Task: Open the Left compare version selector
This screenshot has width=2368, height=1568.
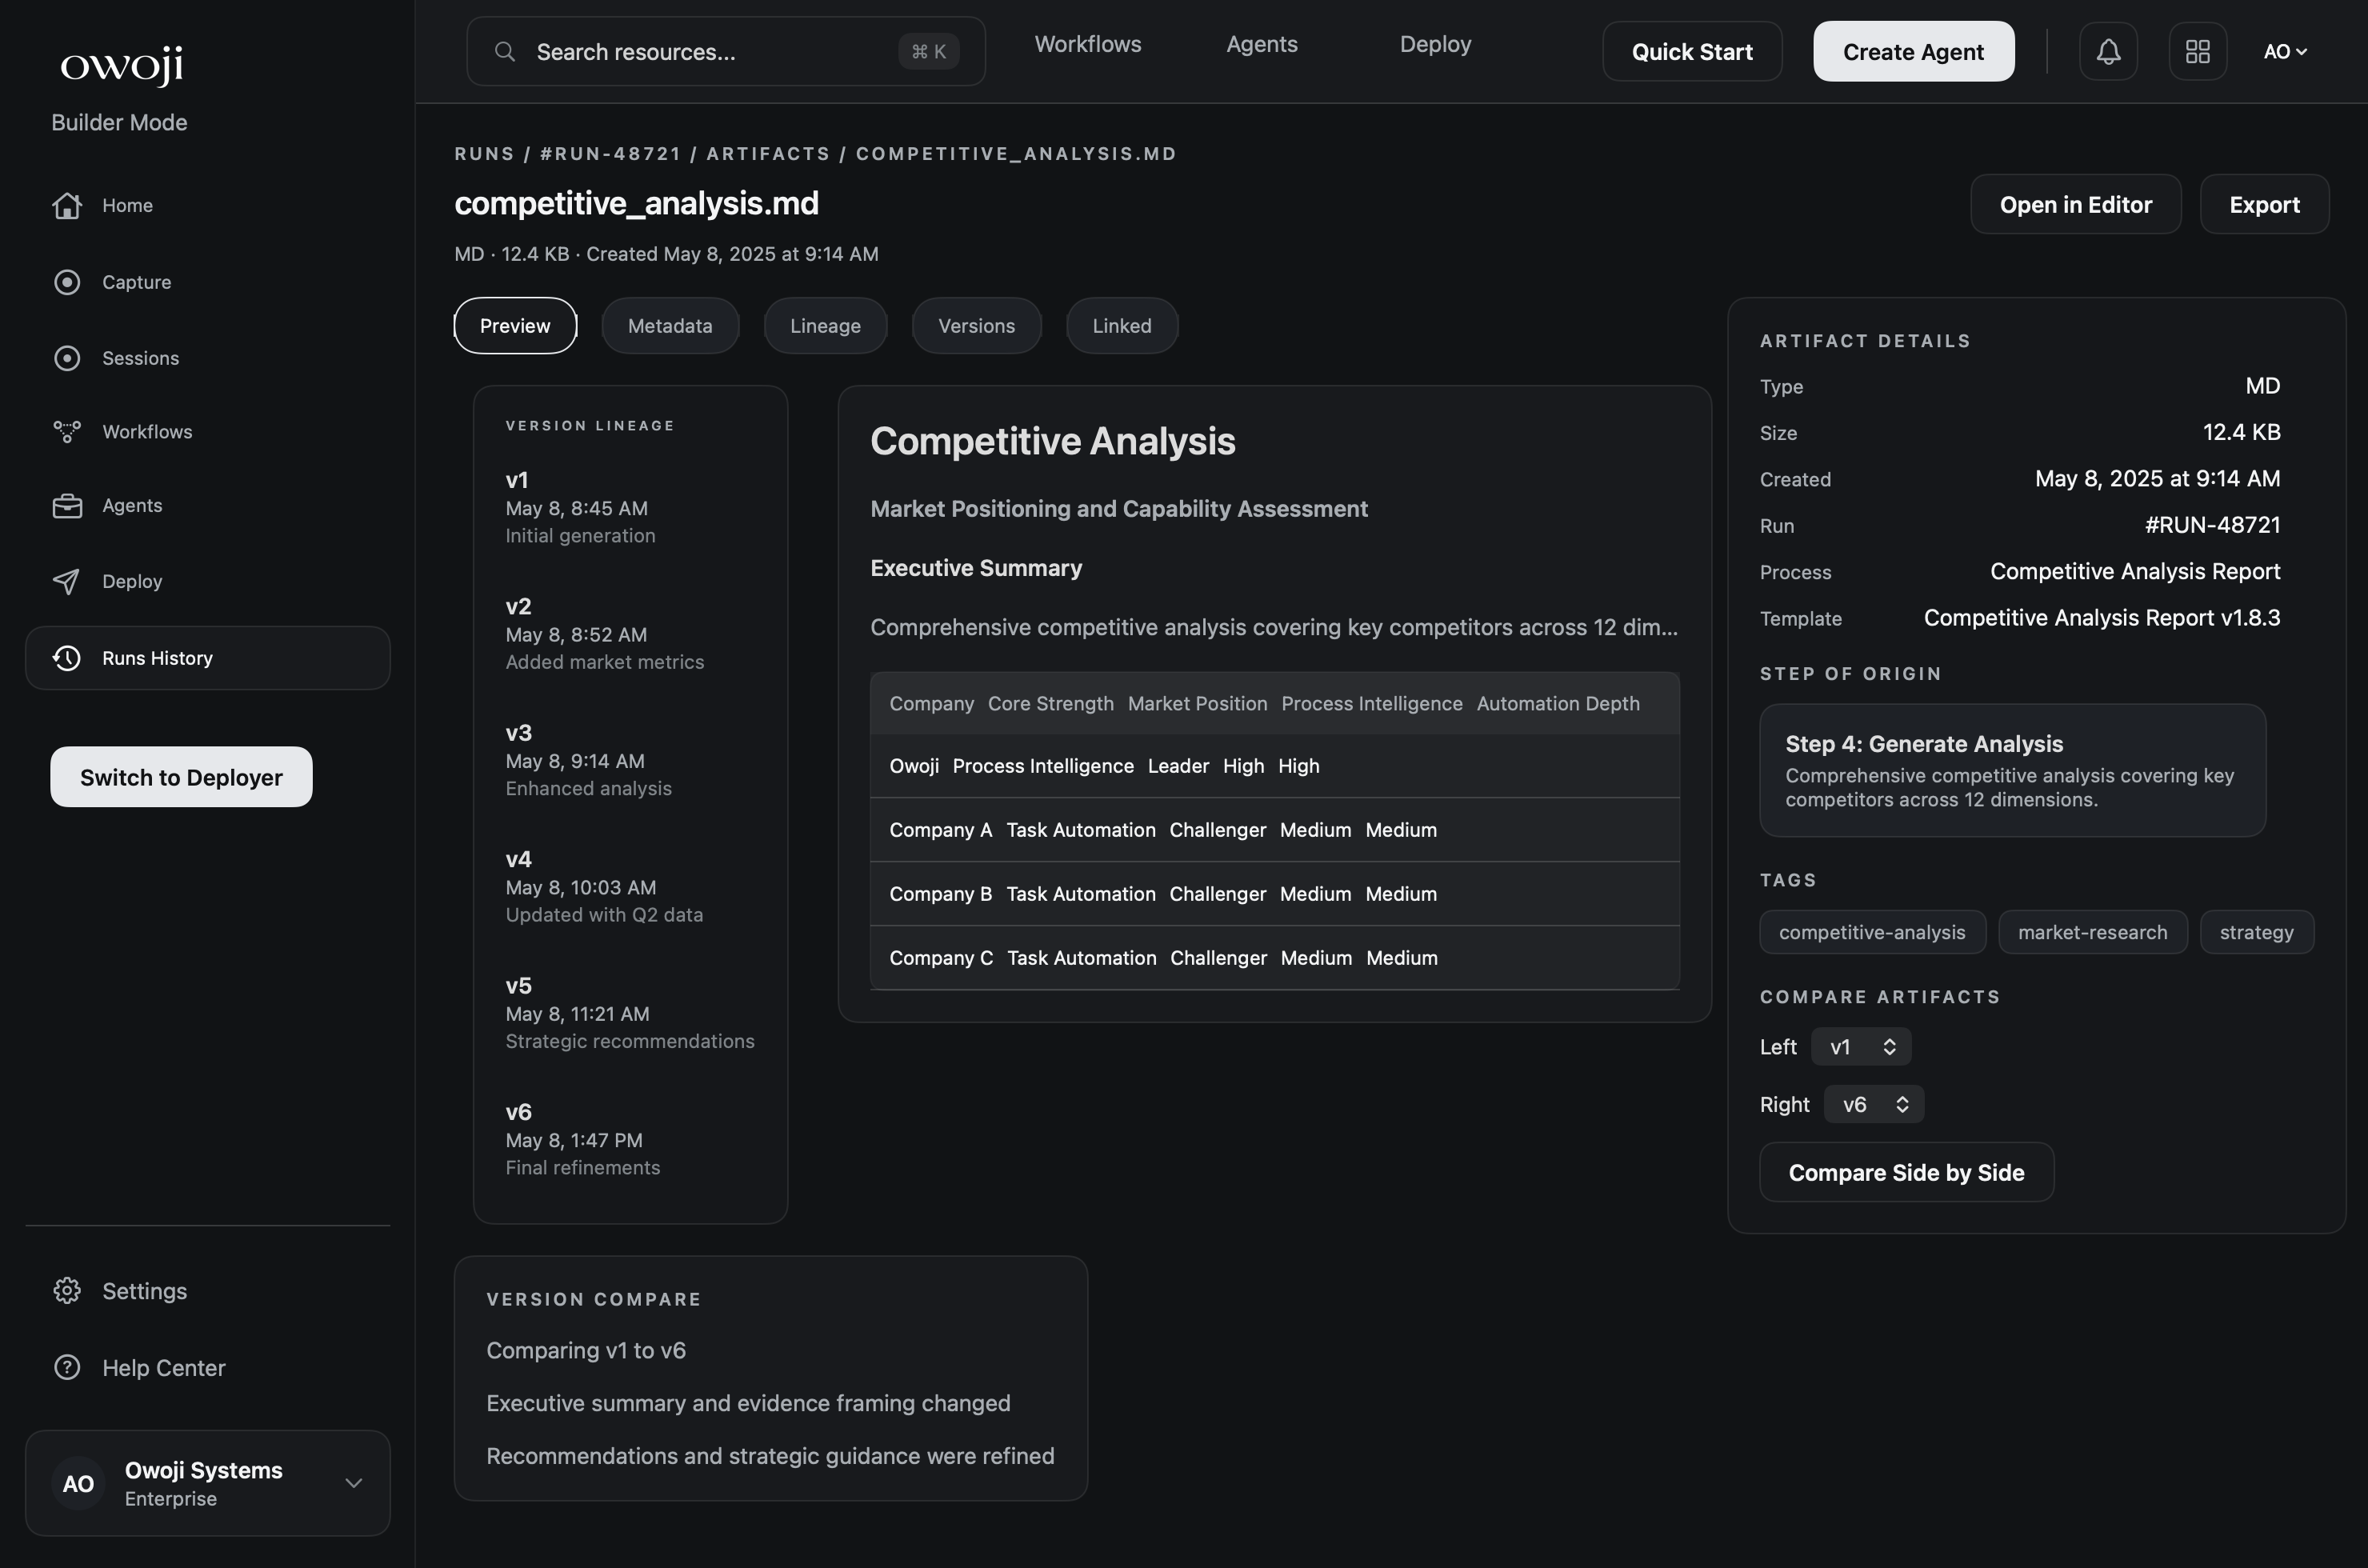Action: [x=1861, y=1046]
